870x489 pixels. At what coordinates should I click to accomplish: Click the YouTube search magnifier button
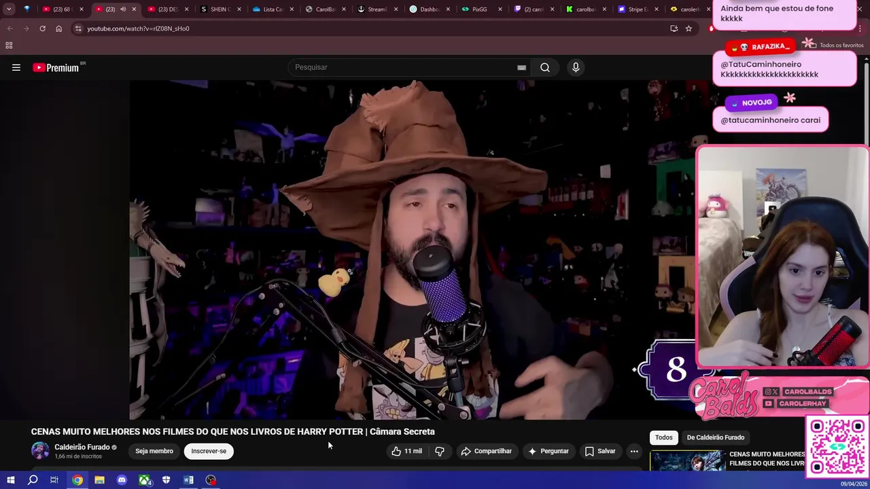[x=545, y=67]
